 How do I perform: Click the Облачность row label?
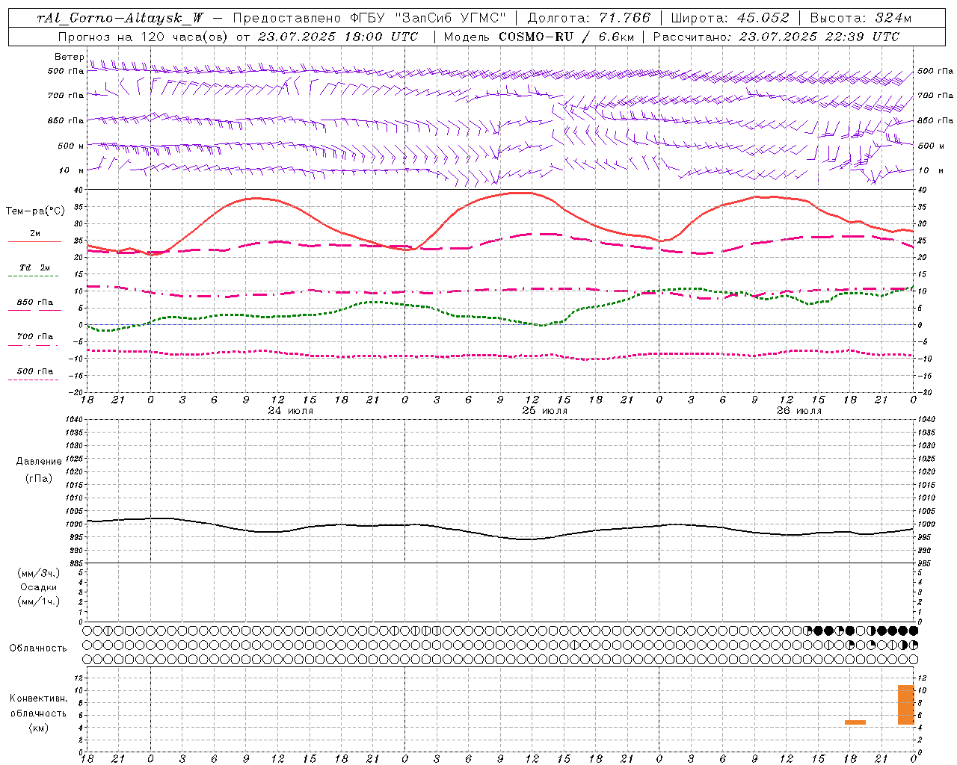click(37, 648)
